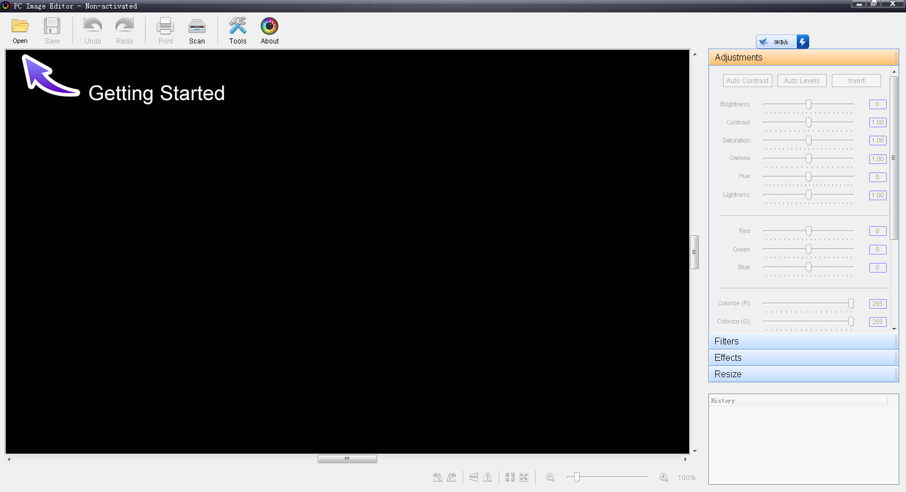Viewport: 906px width, 492px height.
Task: Click the Hue slider handle
Action: (x=809, y=176)
